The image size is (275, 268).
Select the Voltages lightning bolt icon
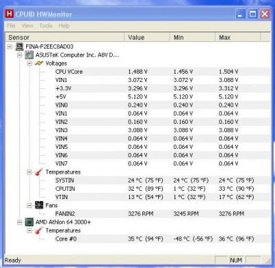(39, 63)
